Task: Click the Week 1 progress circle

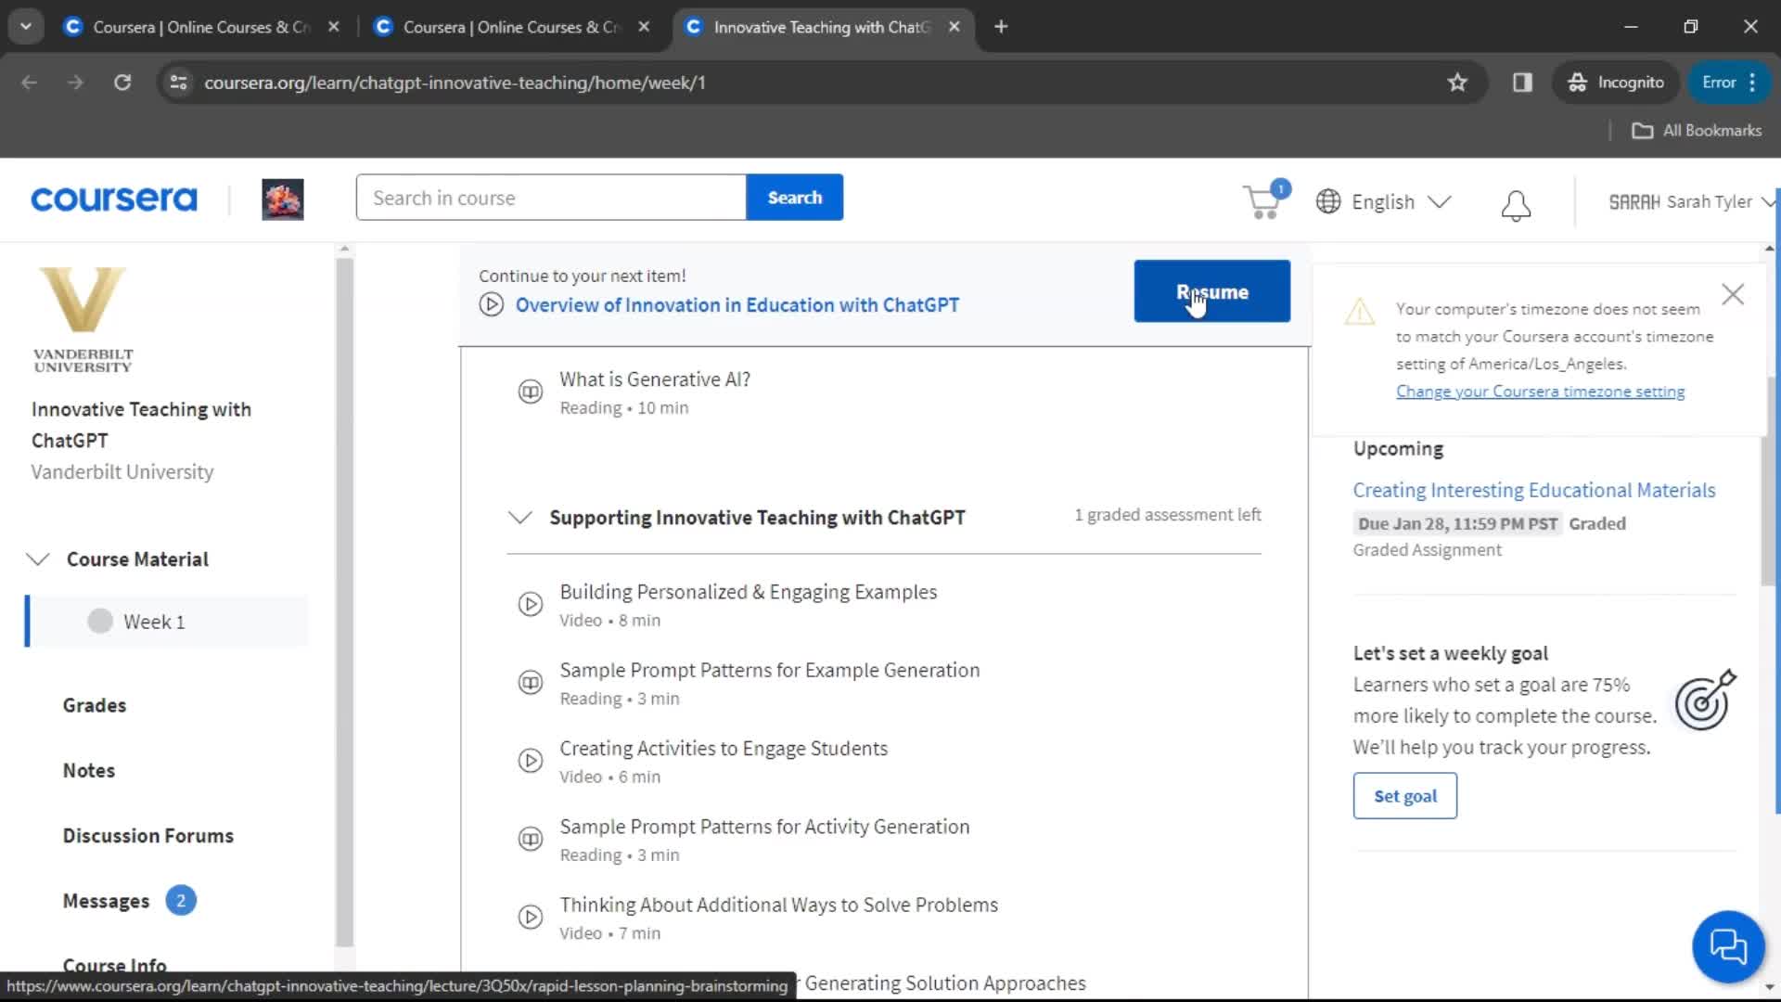Action: [100, 621]
